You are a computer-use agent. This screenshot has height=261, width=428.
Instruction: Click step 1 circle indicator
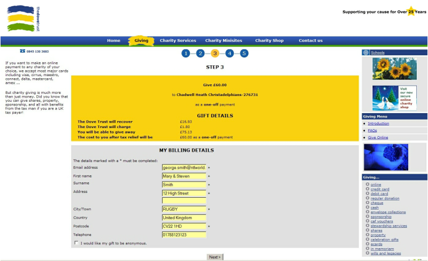click(186, 53)
